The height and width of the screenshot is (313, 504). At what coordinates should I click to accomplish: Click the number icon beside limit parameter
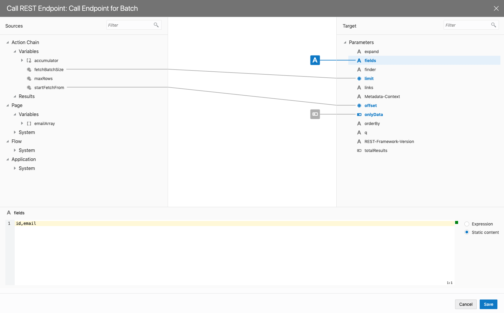pos(359,79)
